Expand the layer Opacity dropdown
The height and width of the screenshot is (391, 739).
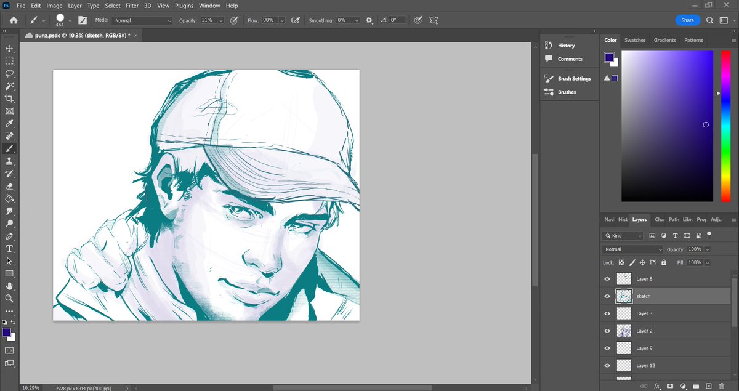coord(707,249)
